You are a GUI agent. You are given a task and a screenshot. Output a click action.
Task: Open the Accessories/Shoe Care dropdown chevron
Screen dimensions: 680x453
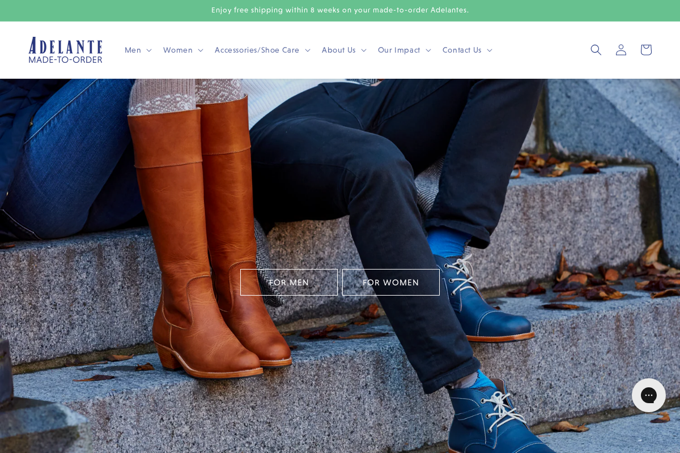(x=308, y=50)
